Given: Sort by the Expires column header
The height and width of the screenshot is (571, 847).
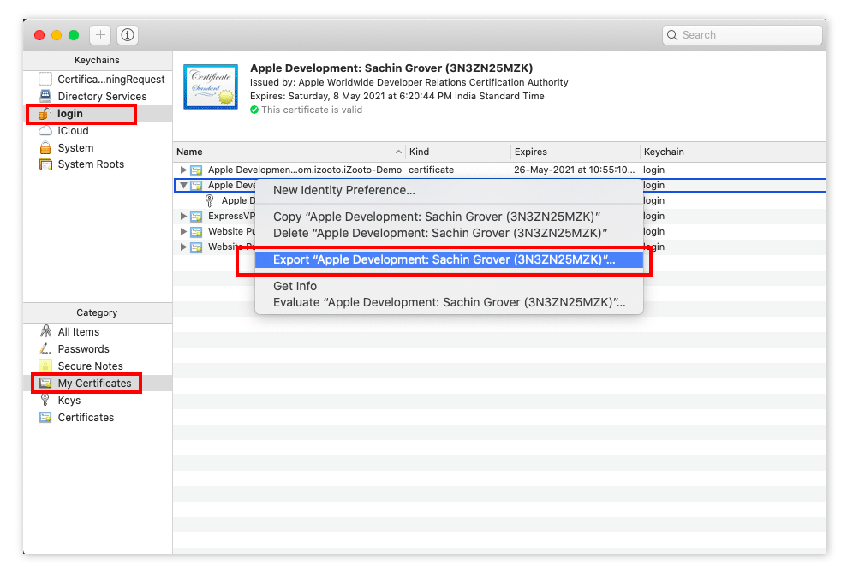Looking at the screenshot, I should point(576,152).
